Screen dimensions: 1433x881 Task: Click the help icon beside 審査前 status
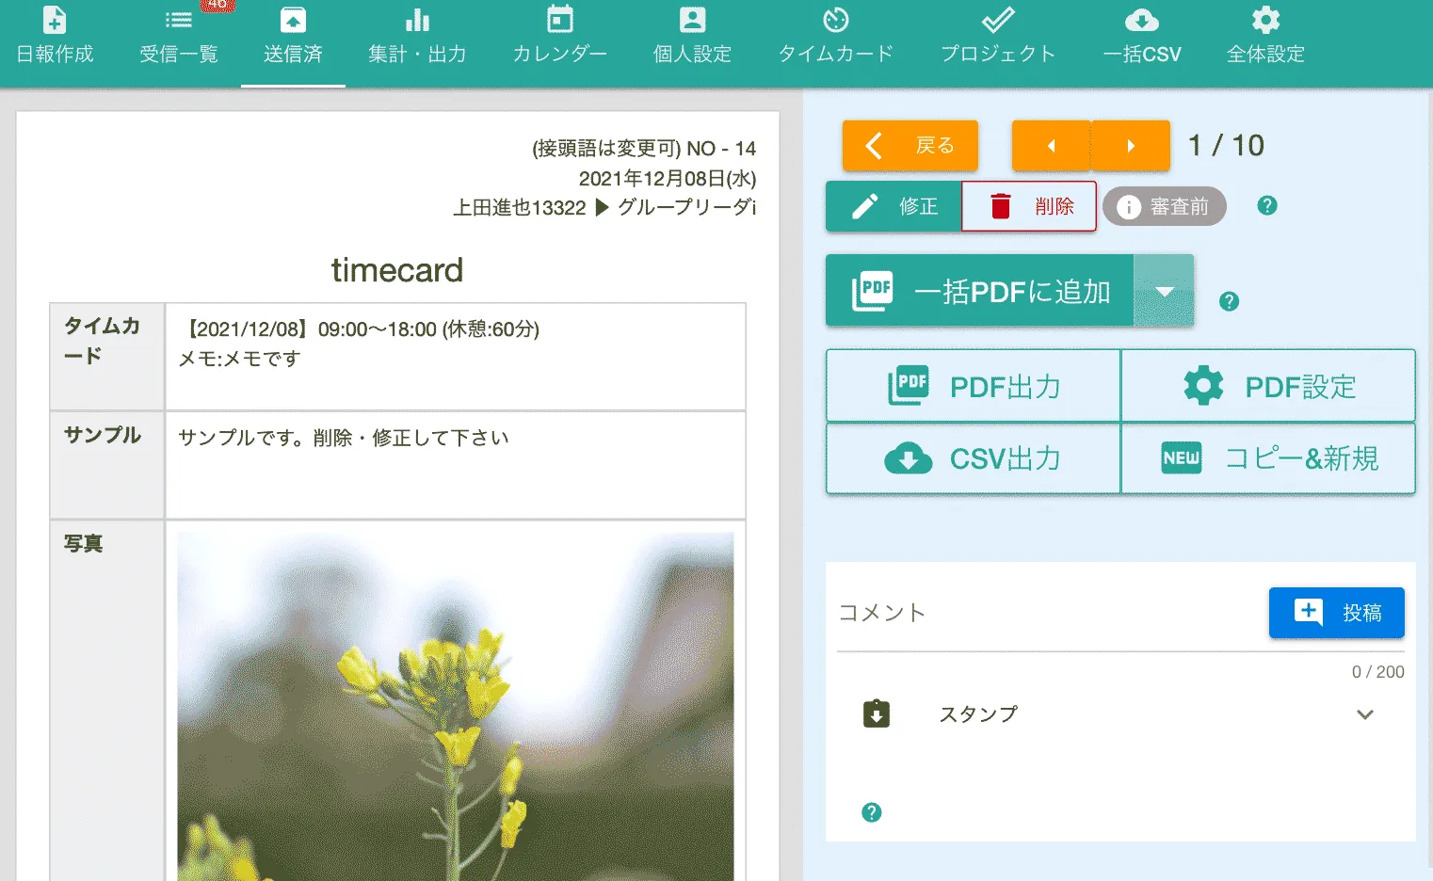[1267, 205]
